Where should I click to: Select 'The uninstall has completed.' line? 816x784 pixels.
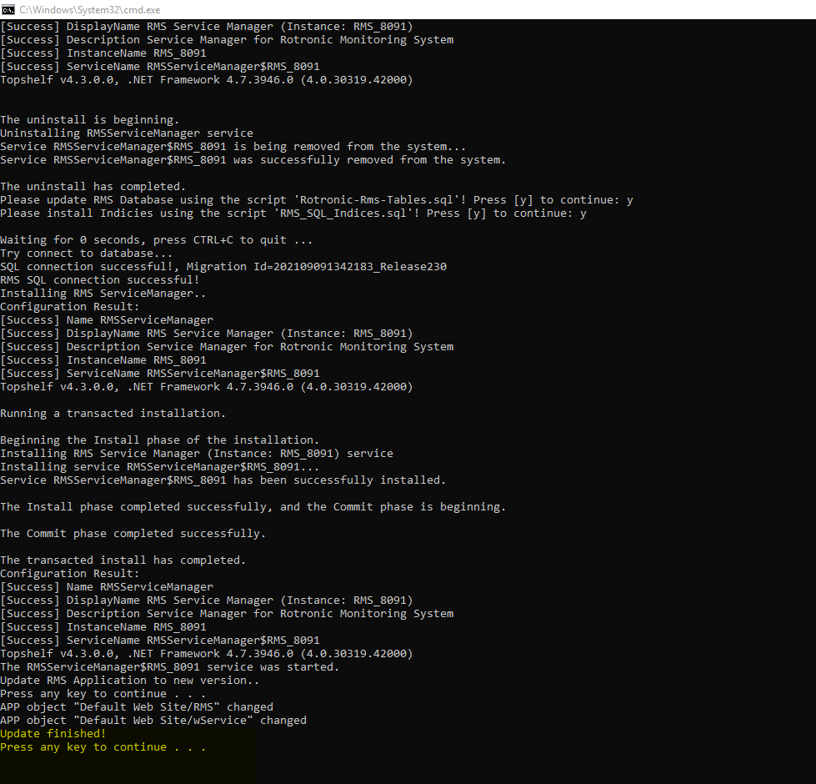coord(93,186)
